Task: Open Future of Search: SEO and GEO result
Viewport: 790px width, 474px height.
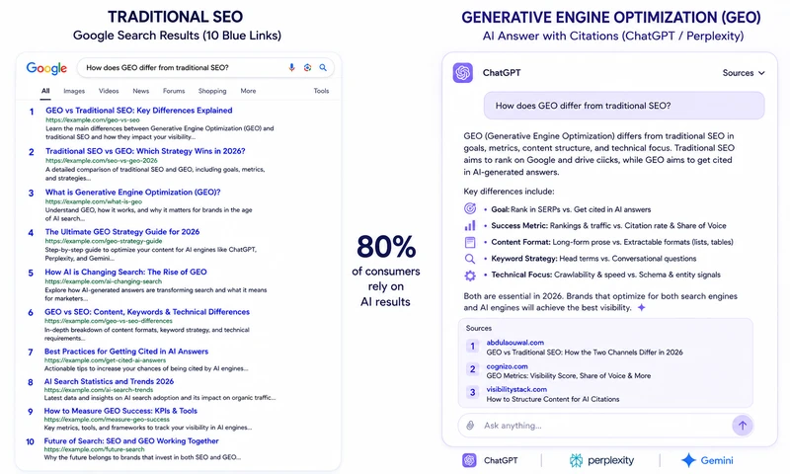Action: coord(131,440)
